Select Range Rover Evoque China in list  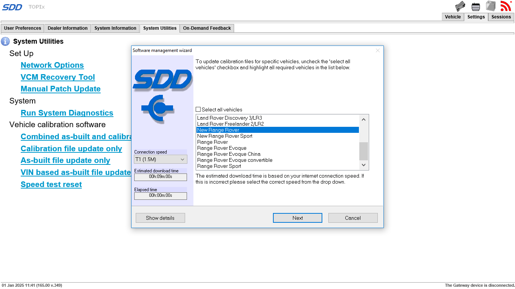[x=277, y=154]
